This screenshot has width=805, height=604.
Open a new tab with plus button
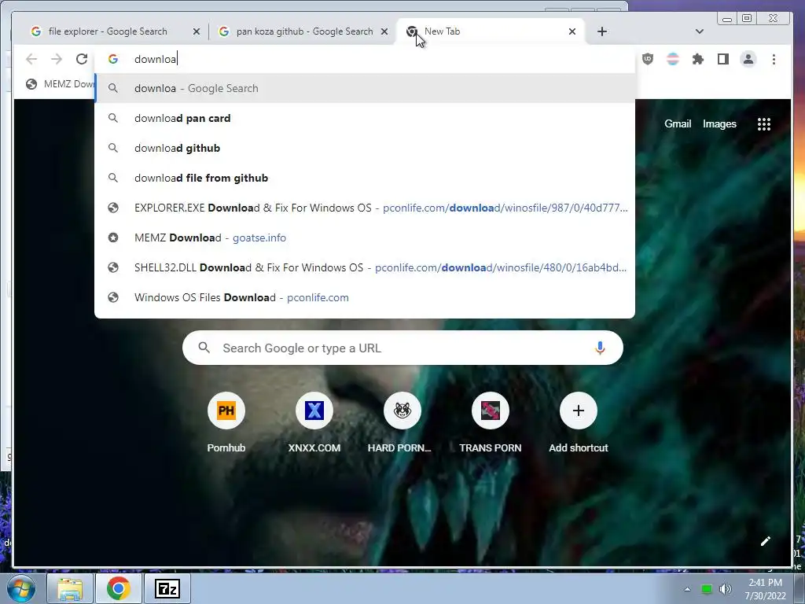coord(602,31)
